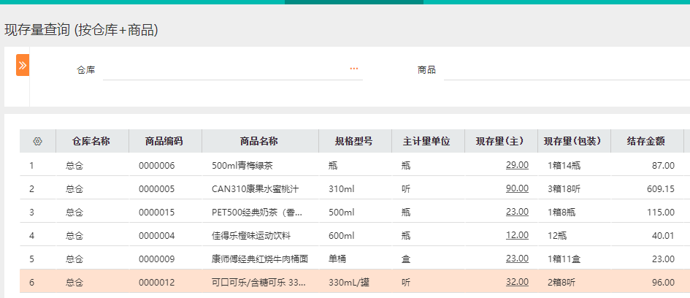Select product name 500ml青梅绿茶
This screenshot has width=690, height=298.
point(242,166)
